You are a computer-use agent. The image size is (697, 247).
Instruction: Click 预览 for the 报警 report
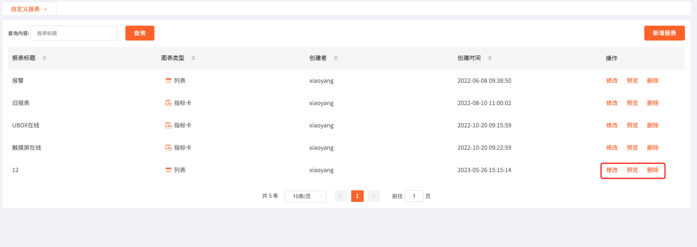632,81
